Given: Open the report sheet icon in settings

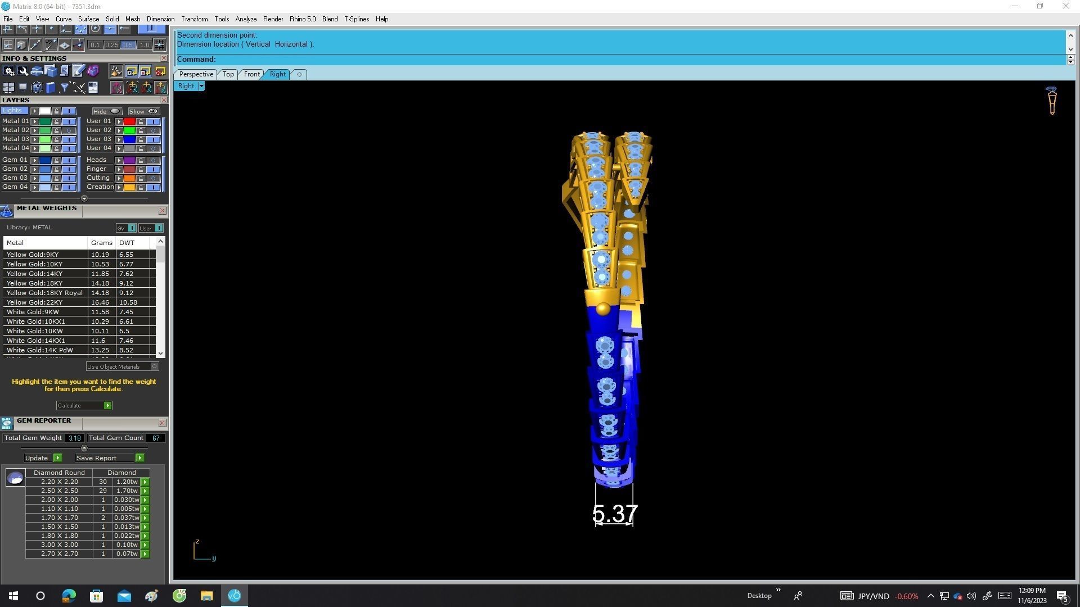Looking at the screenshot, I should click(x=92, y=87).
